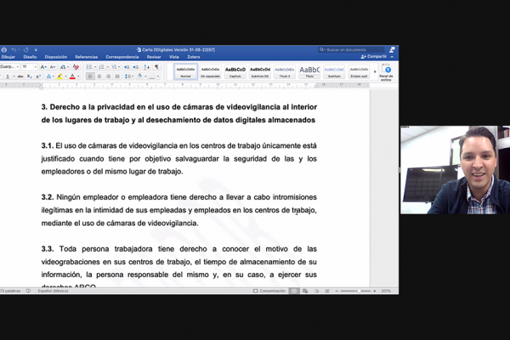
Task: Click Buscar en documento search field
Action: (x=351, y=50)
